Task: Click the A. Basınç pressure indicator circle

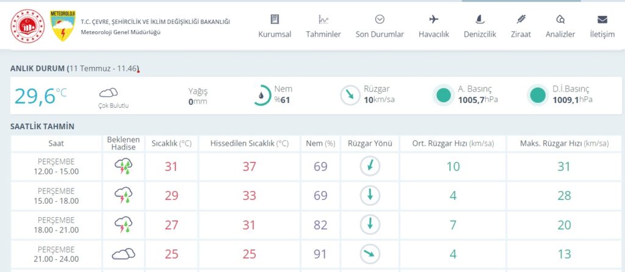Action: [x=443, y=95]
